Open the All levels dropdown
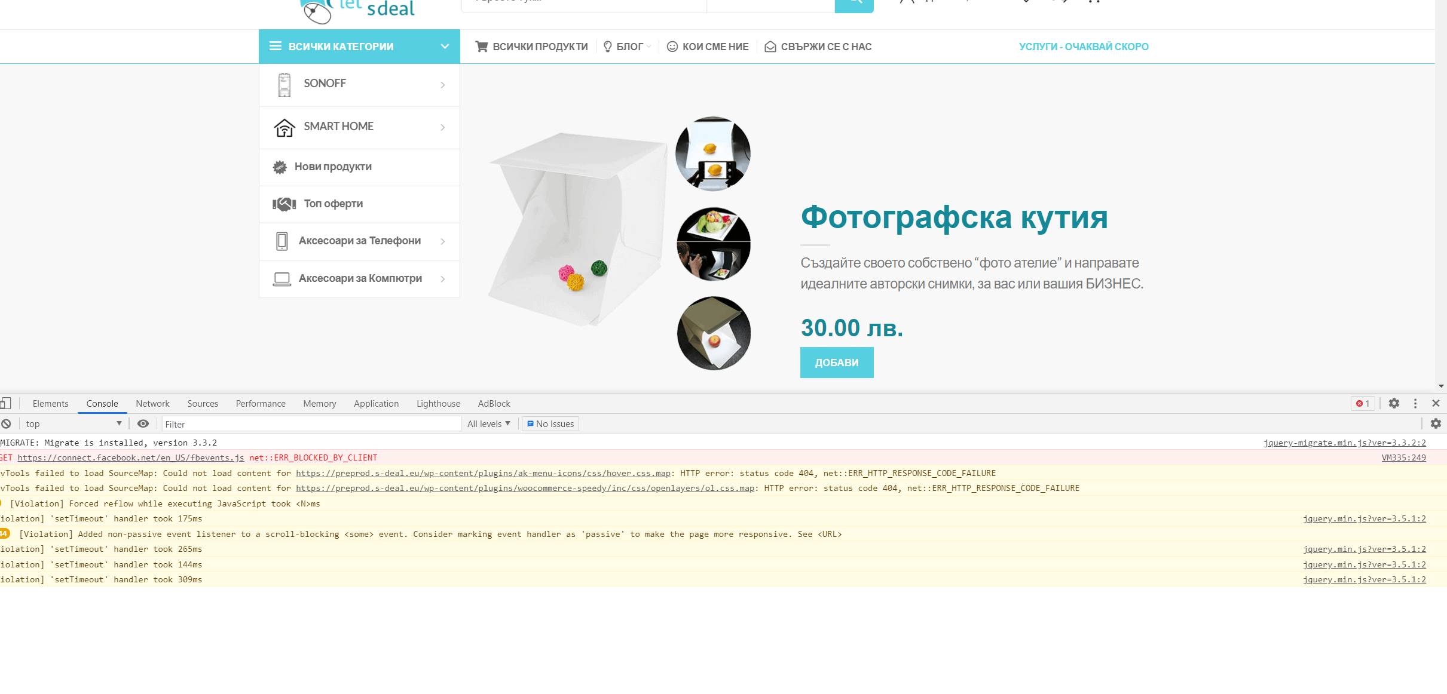Viewport: 1447px width, 694px height. pyautogui.click(x=488, y=424)
